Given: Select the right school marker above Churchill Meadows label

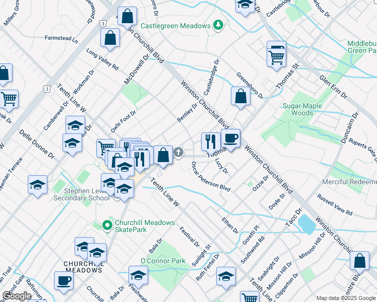Looking at the screenshot, I should click(97, 253).
